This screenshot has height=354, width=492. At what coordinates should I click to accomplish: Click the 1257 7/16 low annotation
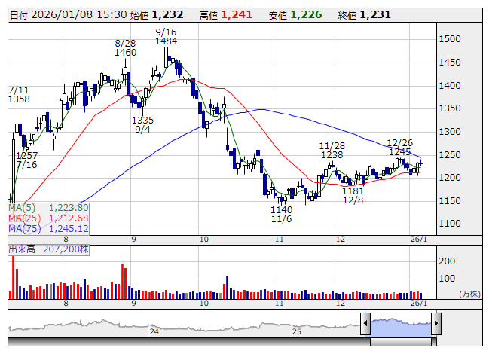26,160
